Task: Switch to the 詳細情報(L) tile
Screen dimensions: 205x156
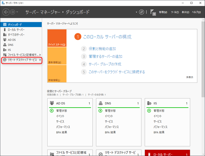Action: click(57, 73)
